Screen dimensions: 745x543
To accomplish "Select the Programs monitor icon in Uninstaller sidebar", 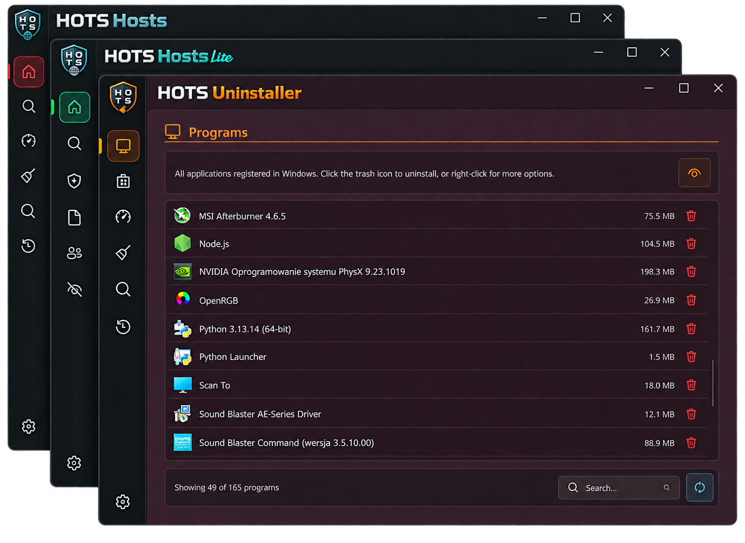I will pyautogui.click(x=123, y=146).
